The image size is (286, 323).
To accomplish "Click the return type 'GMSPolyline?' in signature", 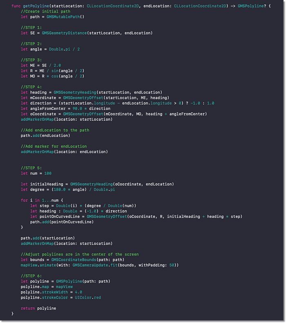I will [x=252, y=6].
